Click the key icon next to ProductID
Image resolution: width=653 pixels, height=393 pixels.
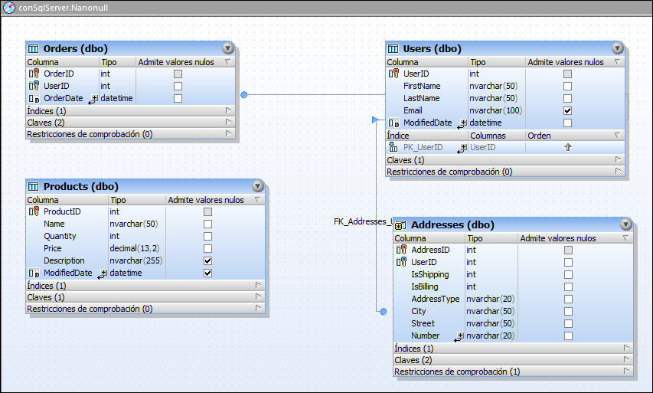coord(34,211)
